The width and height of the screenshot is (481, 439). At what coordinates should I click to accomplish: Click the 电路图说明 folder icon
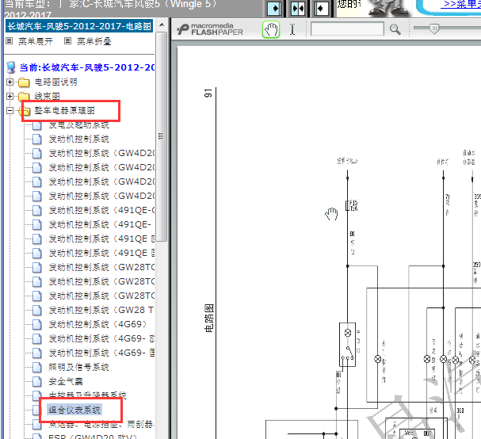pyautogui.click(x=24, y=82)
